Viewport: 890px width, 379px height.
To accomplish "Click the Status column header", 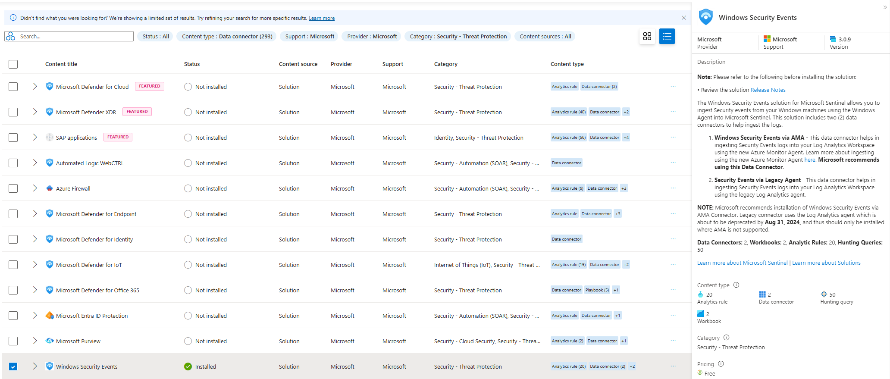I will click(x=192, y=64).
